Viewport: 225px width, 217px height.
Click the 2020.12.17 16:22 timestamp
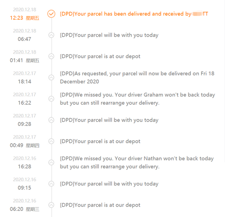[24, 99]
